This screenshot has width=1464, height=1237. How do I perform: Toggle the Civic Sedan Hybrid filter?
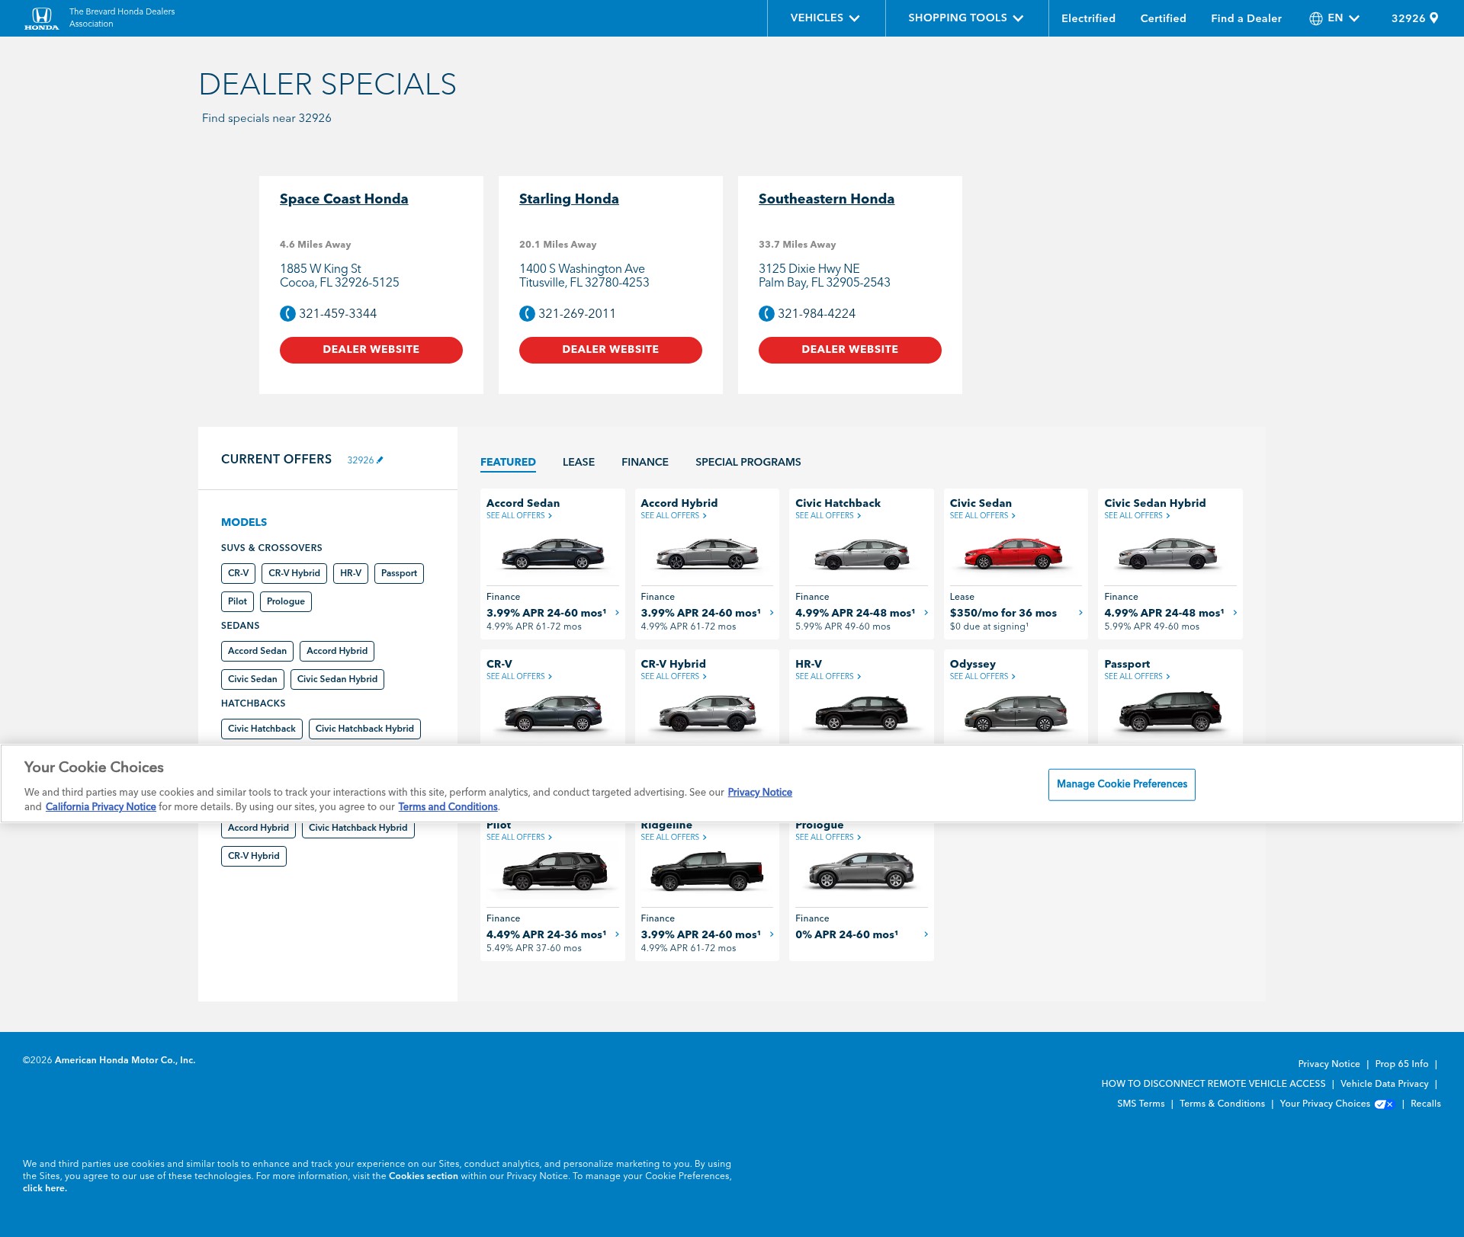(337, 679)
